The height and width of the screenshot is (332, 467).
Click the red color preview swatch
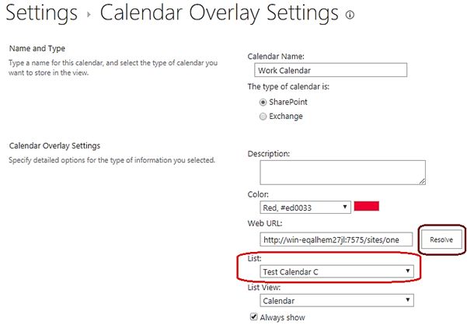click(x=367, y=206)
